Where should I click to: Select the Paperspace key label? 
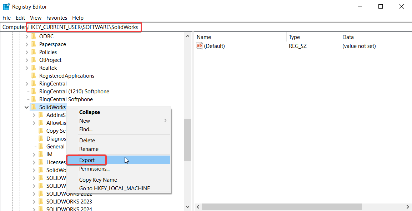click(x=52, y=44)
